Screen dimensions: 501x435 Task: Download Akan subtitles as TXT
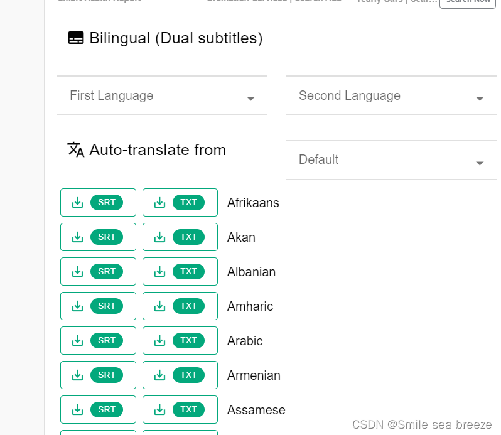click(x=180, y=237)
